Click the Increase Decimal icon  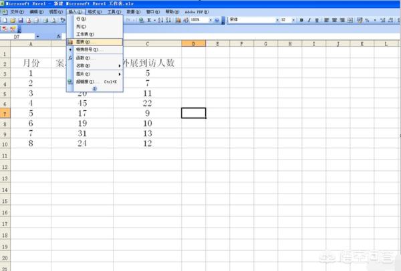pos(382,20)
